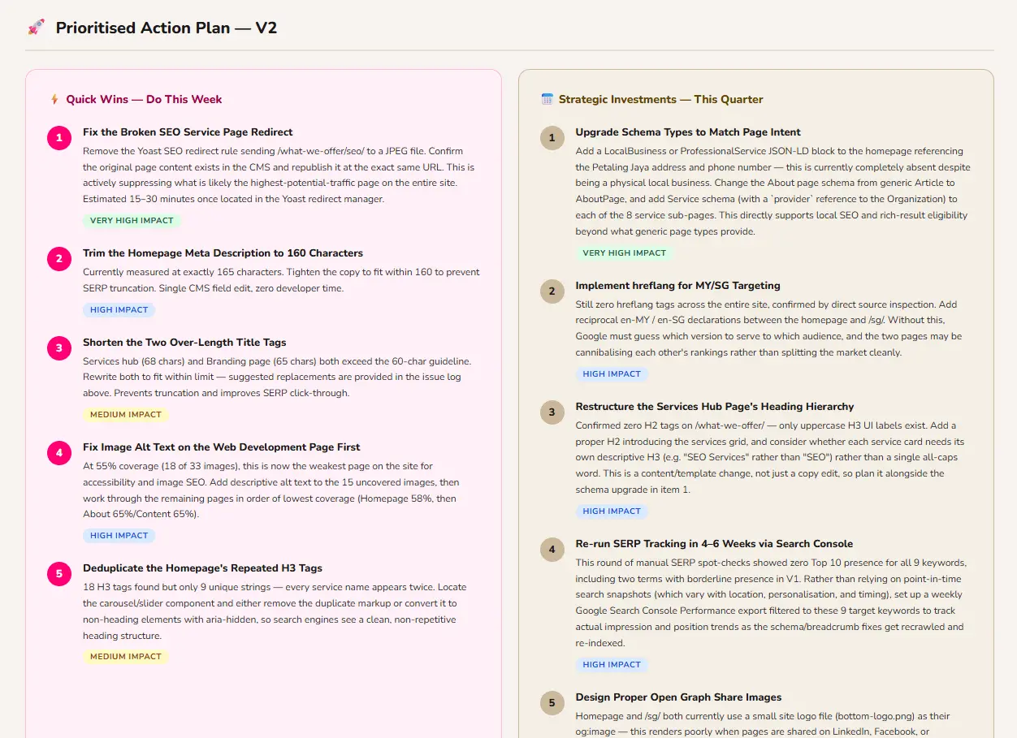Viewport: 1017px width, 738px height.
Task: Click the pink number 1 badge for Broken SEO Redirect
Action: [59, 138]
